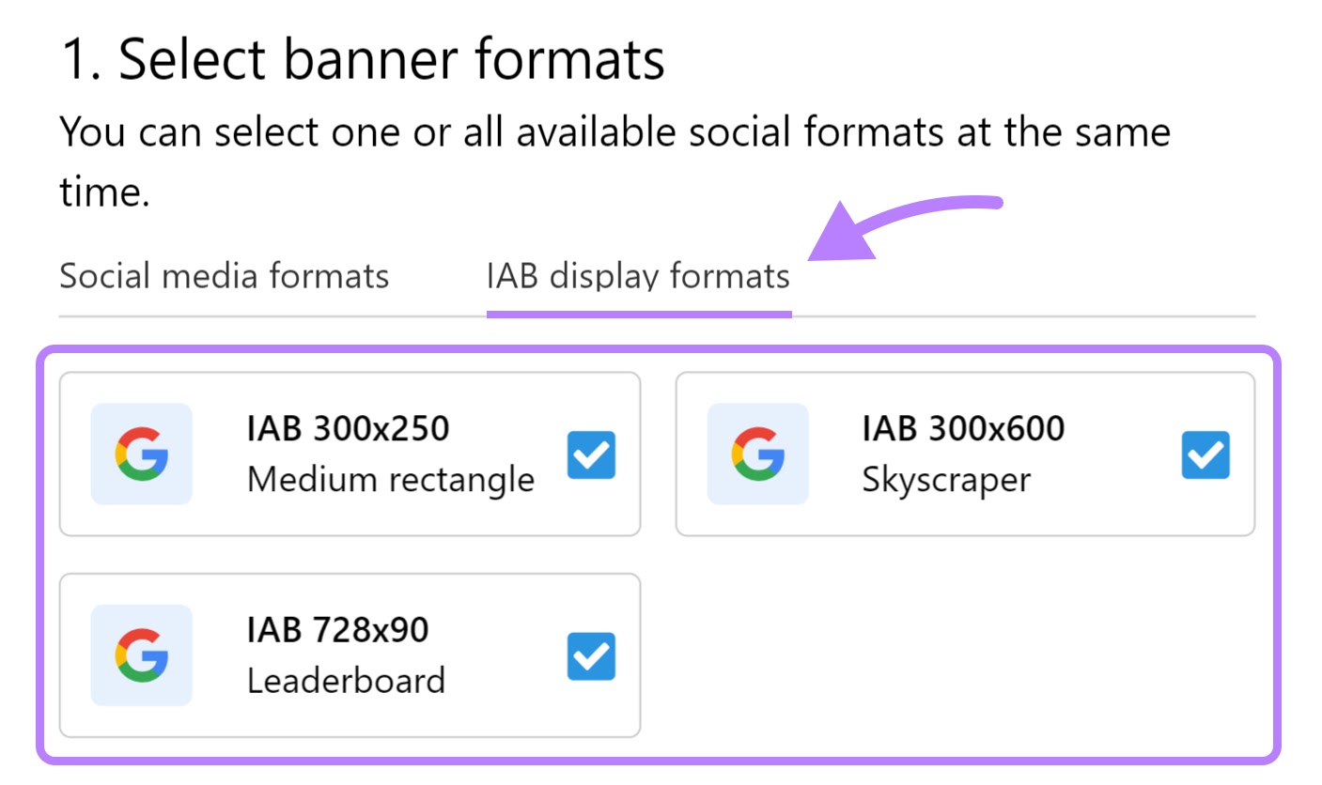Open the IAB display formats tab
Image resolution: width=1322 pixels, height=785 pixels.
(638, 277)
